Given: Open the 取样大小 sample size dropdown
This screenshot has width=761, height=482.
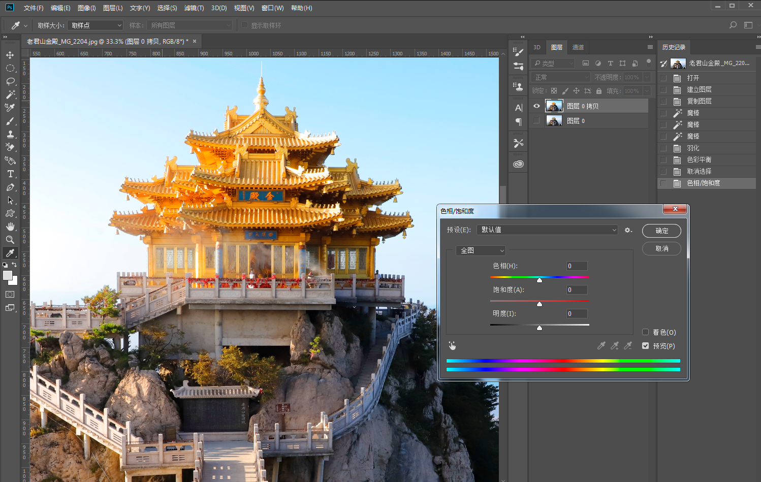Looking at the screenshot, I should click(96, 25).
